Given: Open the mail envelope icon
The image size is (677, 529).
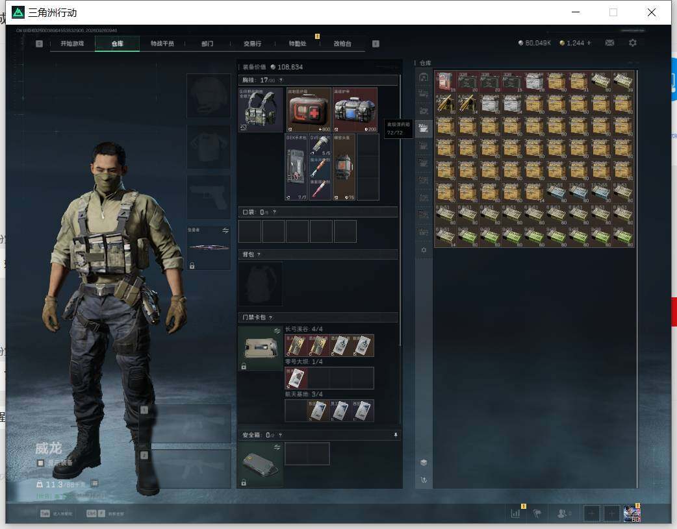Looking at the screenshot, I should (x=609, y=43).
